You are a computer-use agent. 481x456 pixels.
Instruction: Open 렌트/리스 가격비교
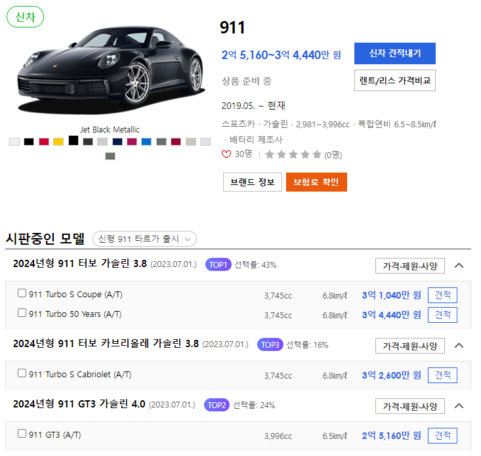pos(395,81)
